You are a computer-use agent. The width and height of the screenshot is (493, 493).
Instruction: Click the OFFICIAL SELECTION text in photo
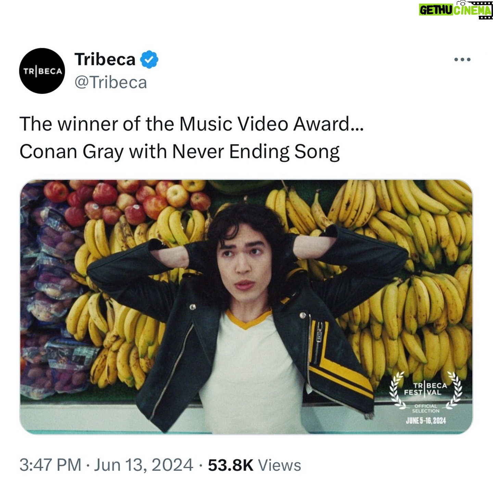pyautogui.click(x=426, y=408)
